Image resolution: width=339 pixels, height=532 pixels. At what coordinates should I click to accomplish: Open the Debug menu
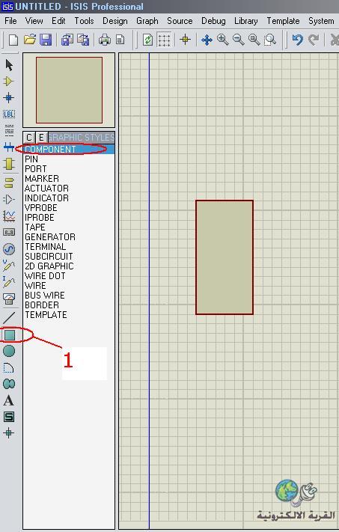tap(213, 21)
